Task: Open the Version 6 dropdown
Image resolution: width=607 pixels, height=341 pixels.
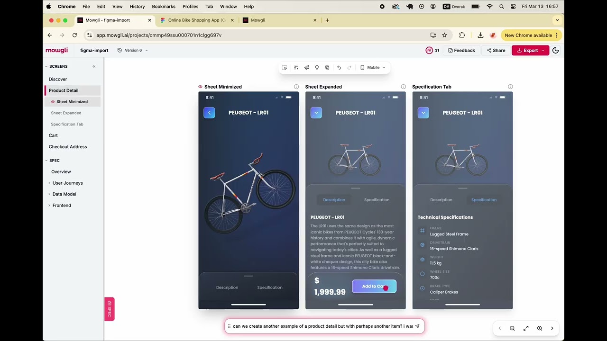Action: coord(133,50)
